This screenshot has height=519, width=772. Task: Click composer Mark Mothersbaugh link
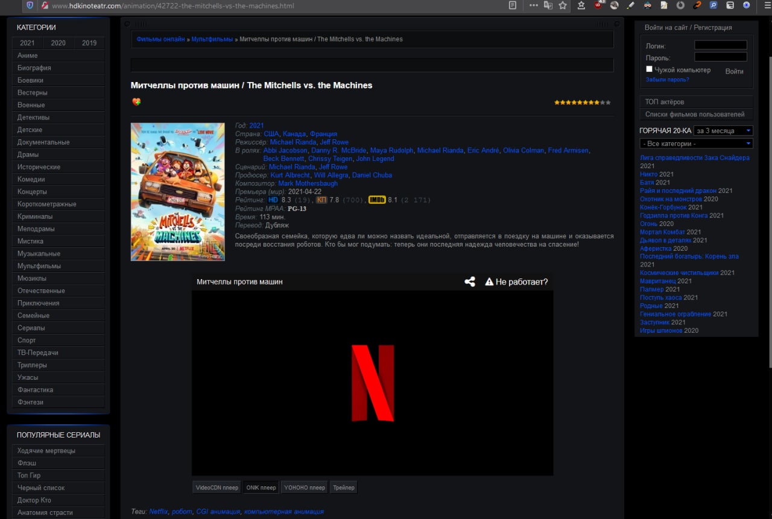click(x=308, y=183)
